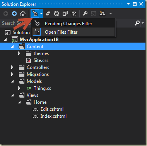147x146 pixels.
Task: Open search options dropdown arrow
Action: [143, 23]
